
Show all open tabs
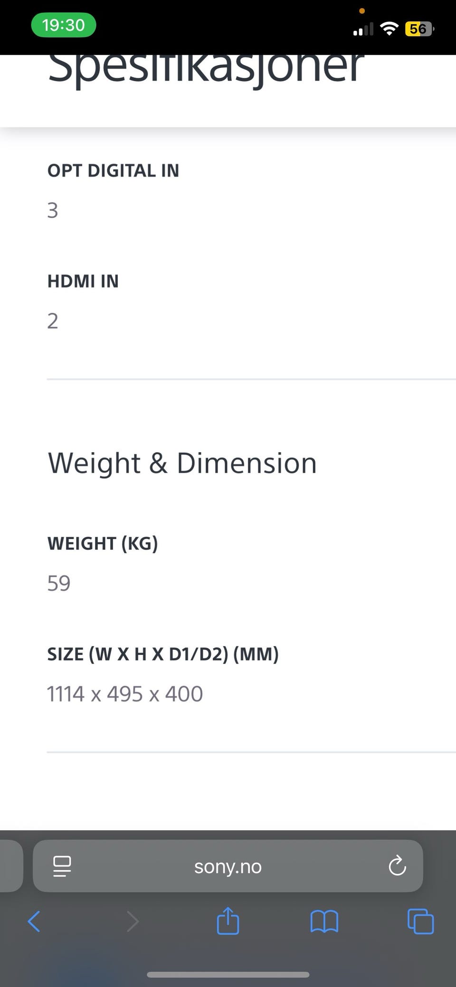point(421,922)
